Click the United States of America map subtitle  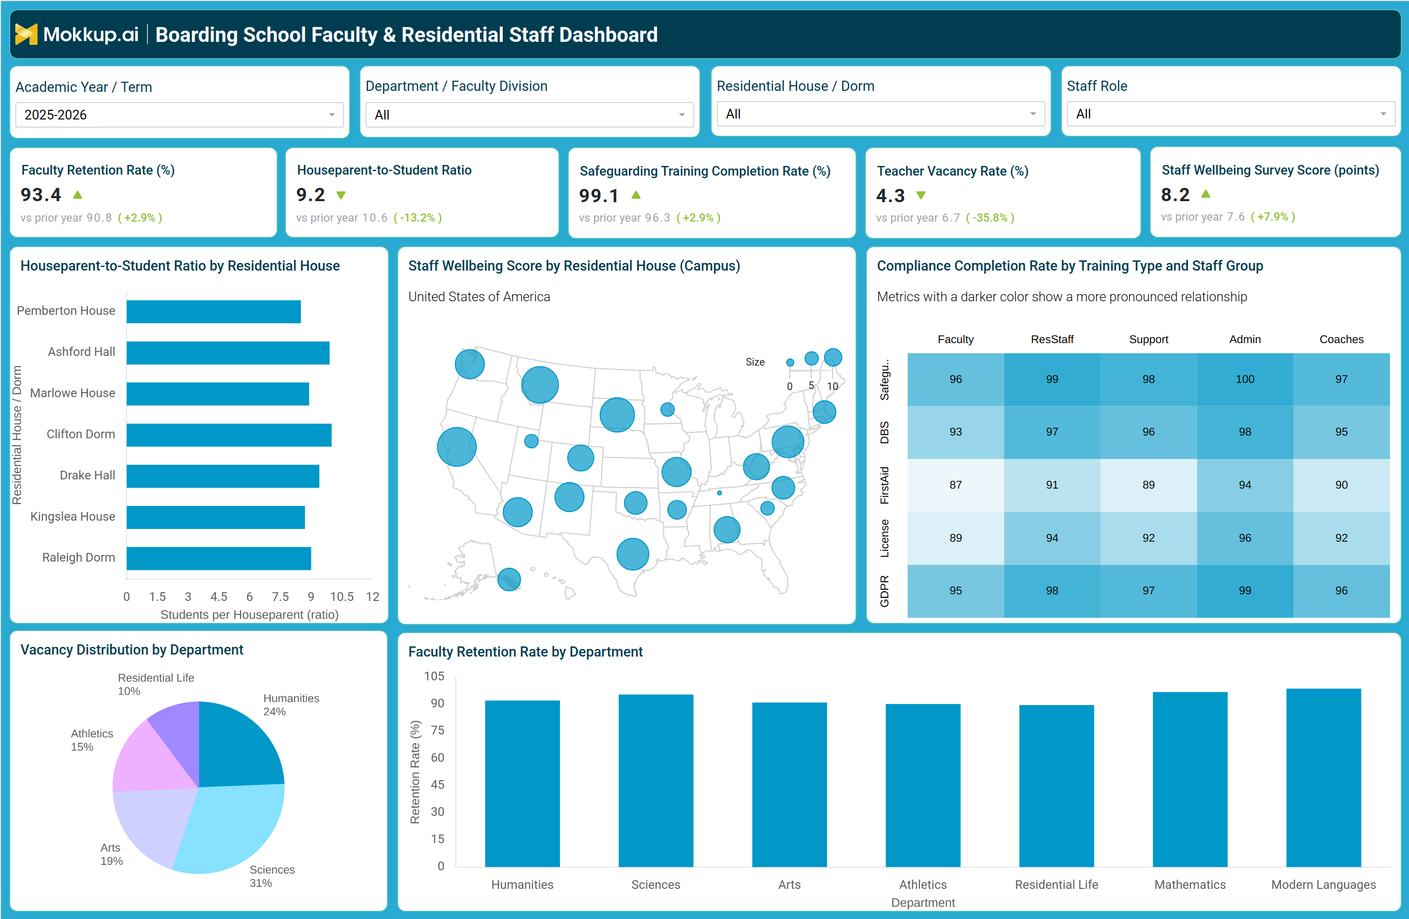(479, 297)
